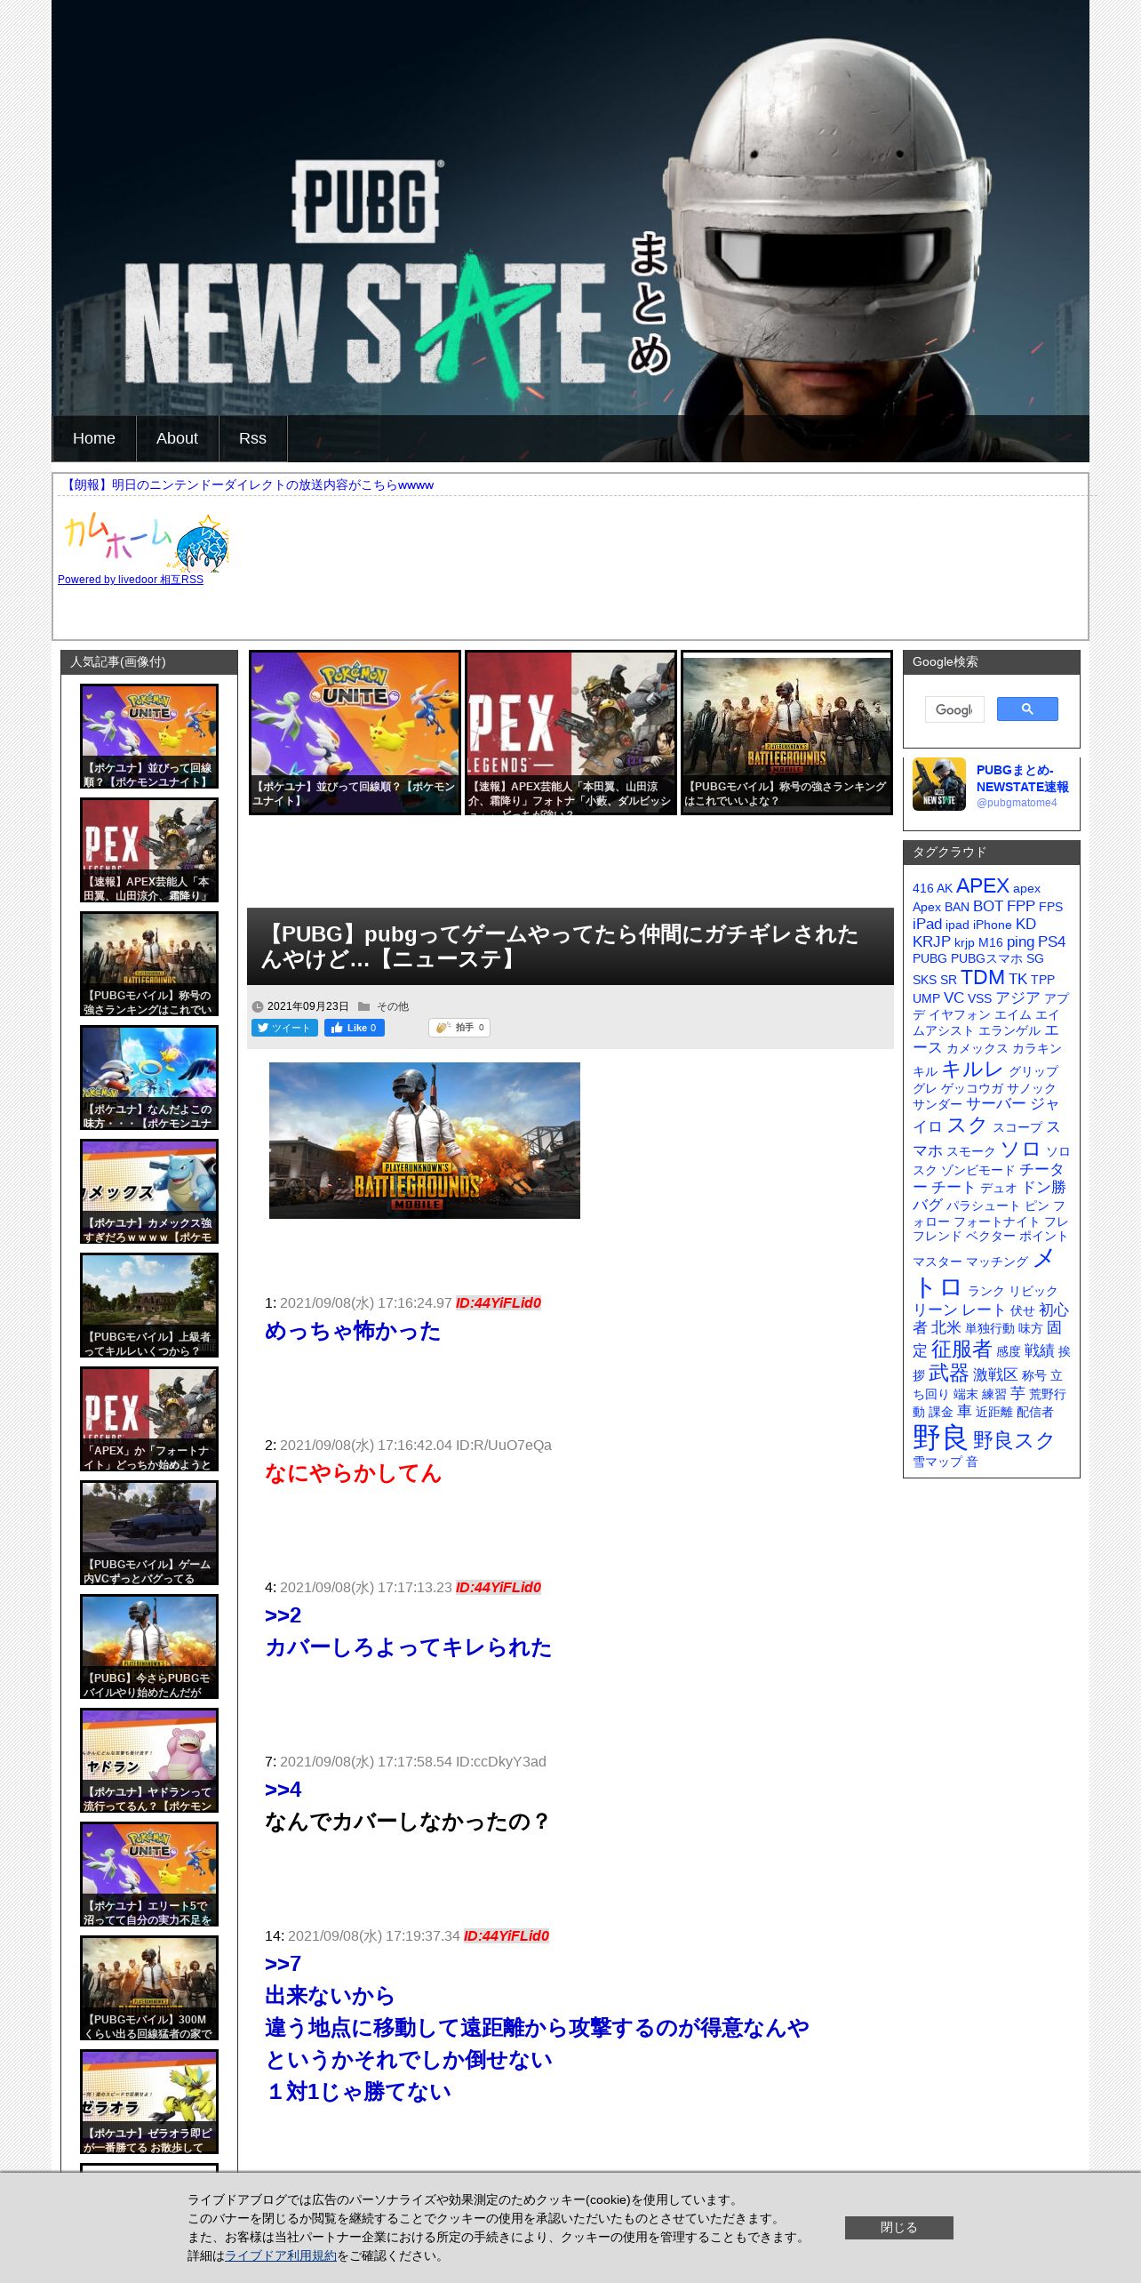Open sidebar ゼラオラ即ピ thumbnail
The image size is (1141, 2283).
click(149, 2102)
